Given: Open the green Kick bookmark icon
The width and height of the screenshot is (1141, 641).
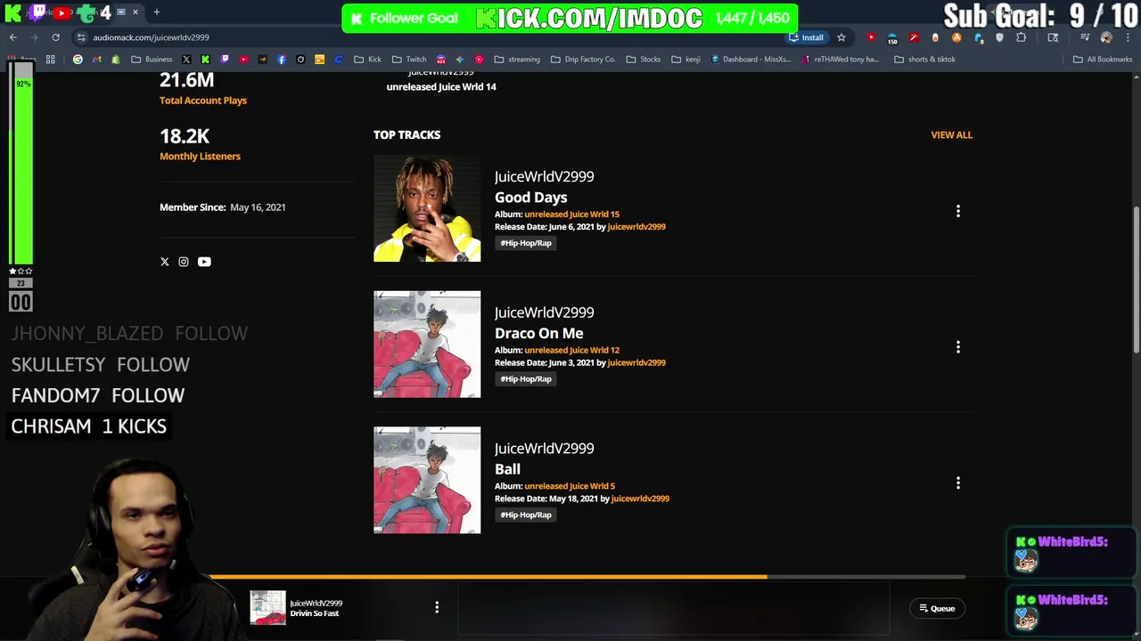Looking at the screenshot, I should click(x=205, y=60).
